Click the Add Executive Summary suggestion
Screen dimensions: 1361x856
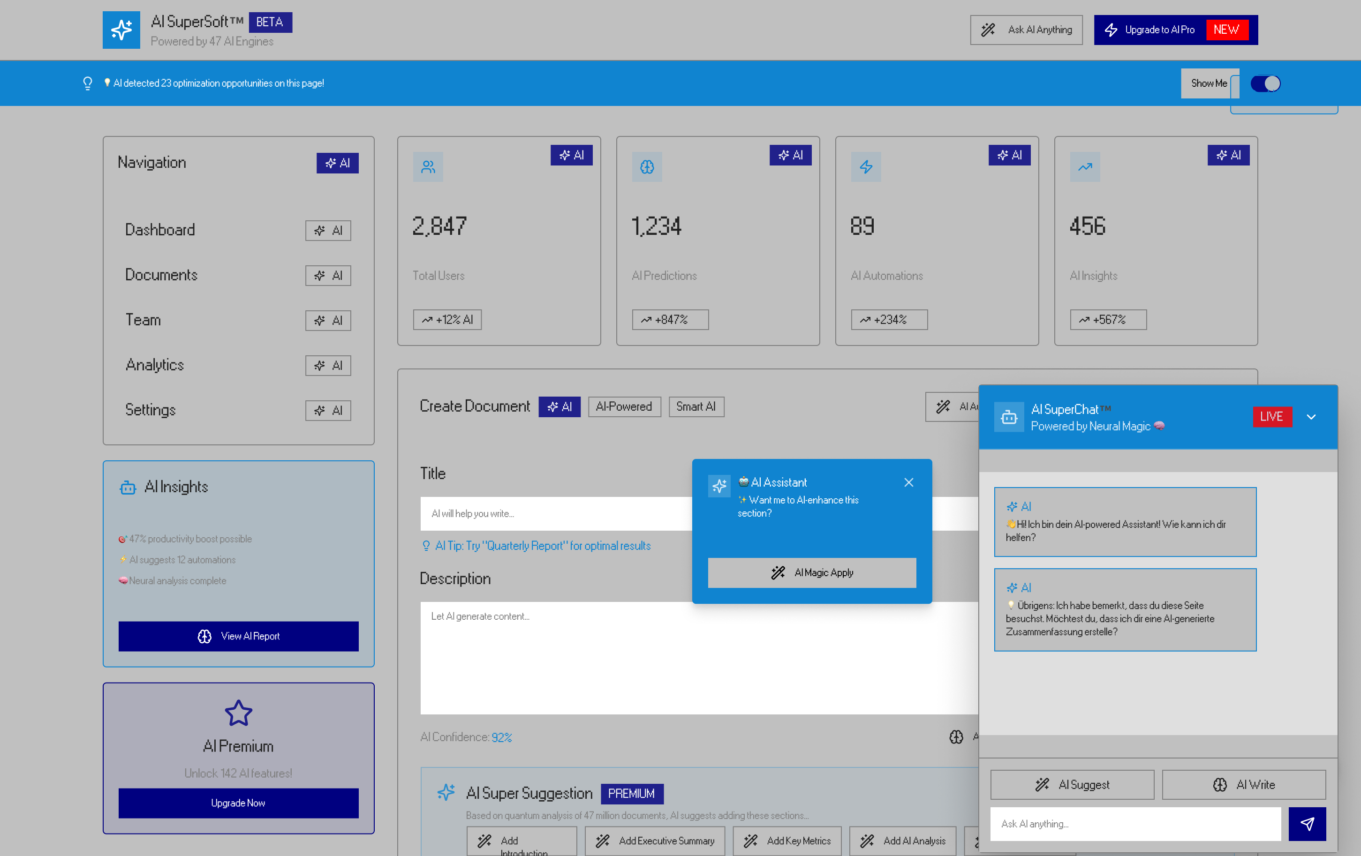[x=655, y=841]
